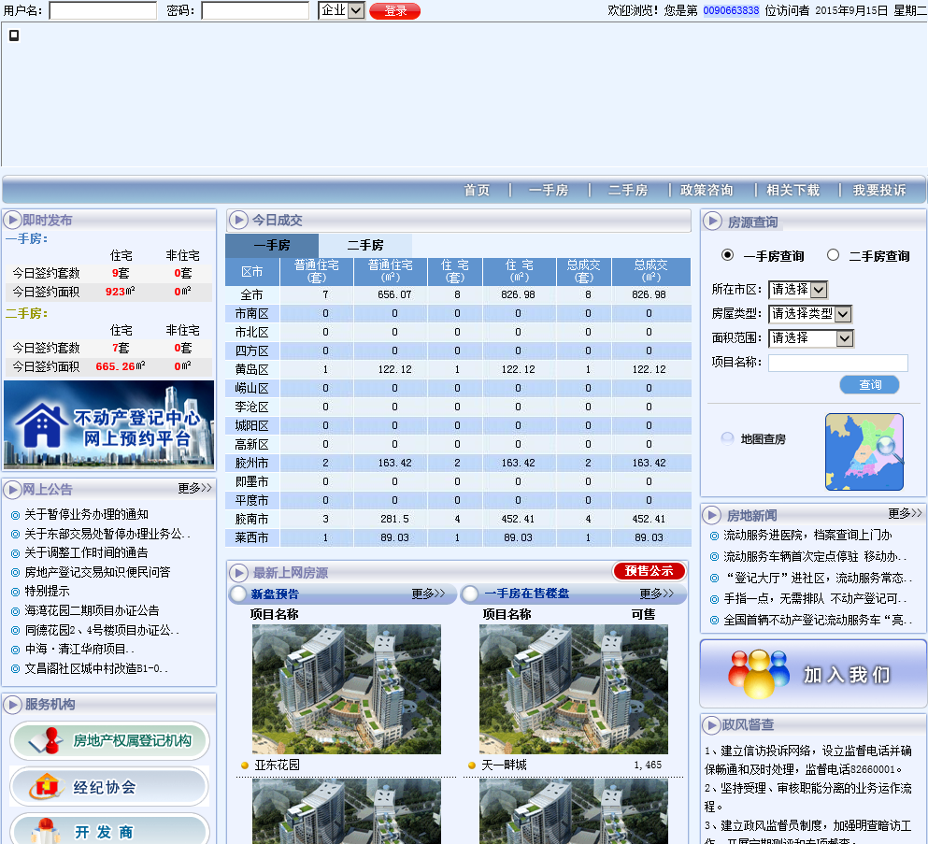Click the broken image icon at top
This screenshot has height=844, width=928.
(14, 36)
